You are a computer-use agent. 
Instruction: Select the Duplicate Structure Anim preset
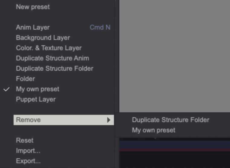pyautogui.click(x=52, y=58)
